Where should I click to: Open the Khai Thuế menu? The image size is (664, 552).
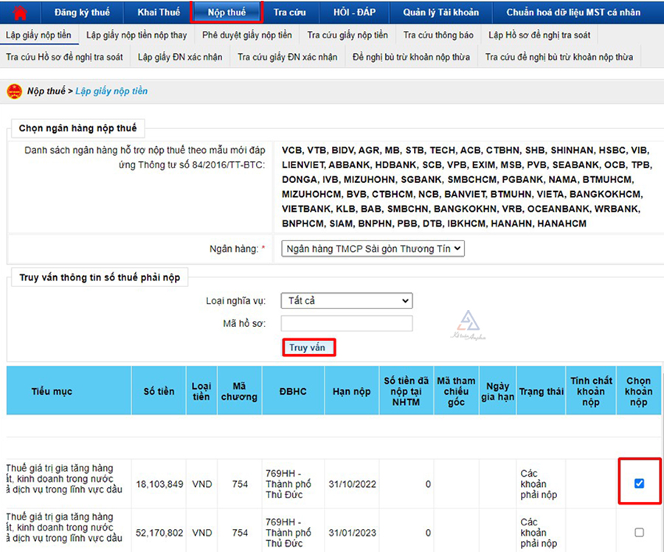point(158,13)
